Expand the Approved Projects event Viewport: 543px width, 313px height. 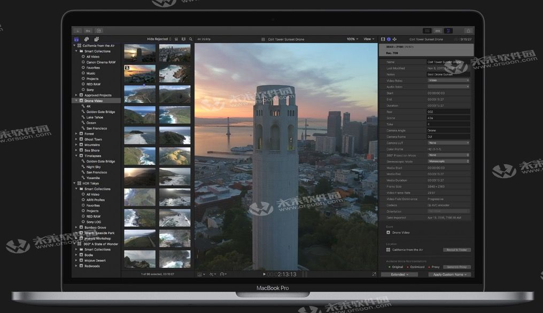pyautogui.click(x=76, y=95)
